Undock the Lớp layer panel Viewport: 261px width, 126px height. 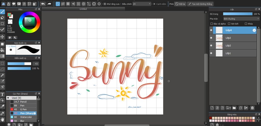(x=256, y=9)
